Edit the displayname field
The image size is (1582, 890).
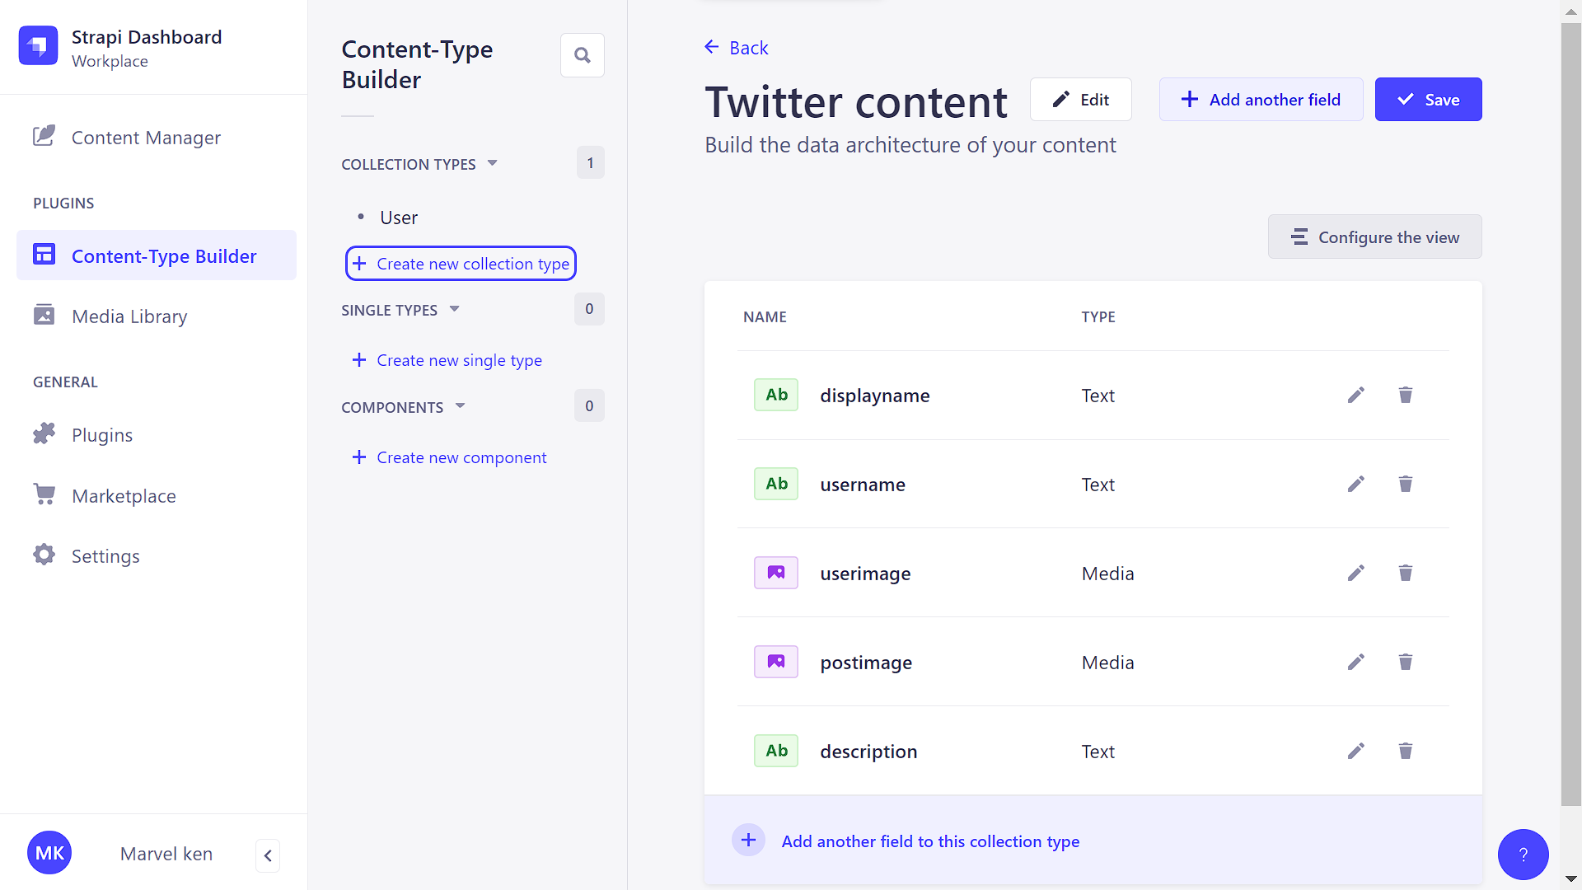[x=1356, y=396]
